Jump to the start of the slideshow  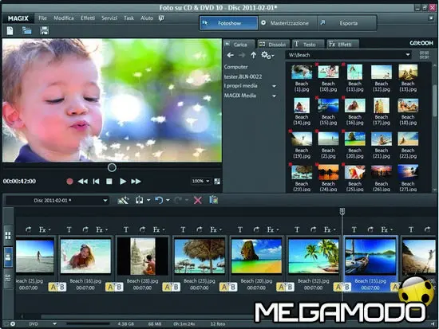click(x=96, y=182)
